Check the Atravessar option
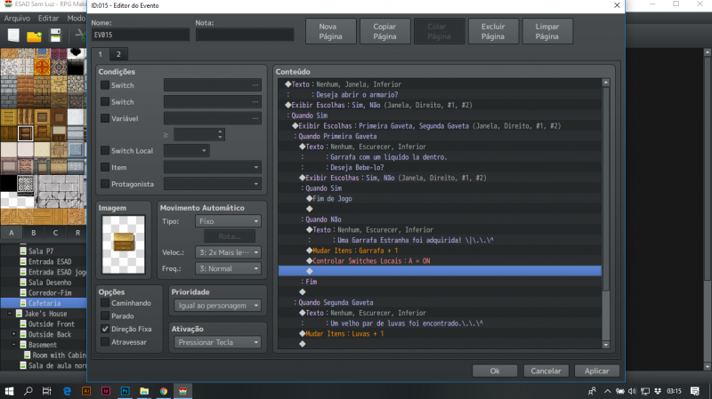Image resolution: width=712 pixels, height=399 pixels. 105,342
